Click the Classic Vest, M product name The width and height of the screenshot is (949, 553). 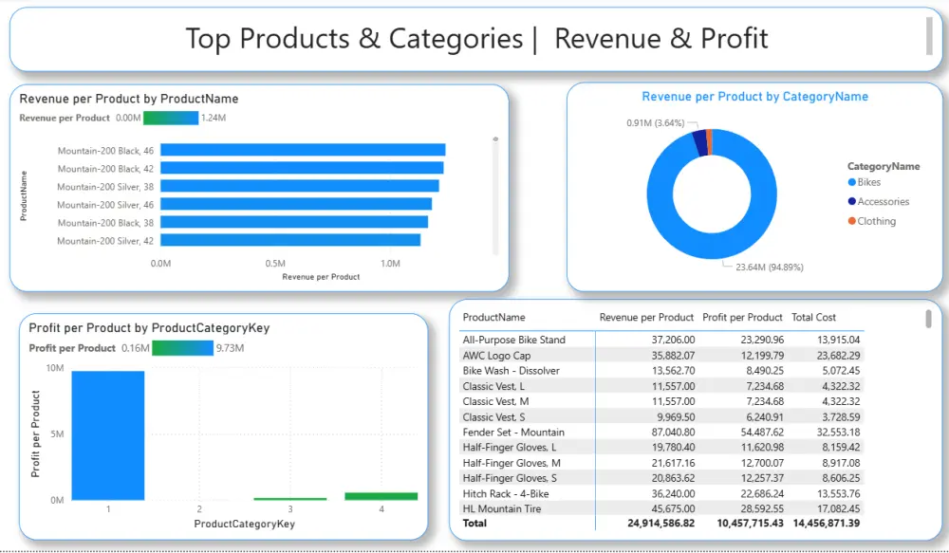495,402
